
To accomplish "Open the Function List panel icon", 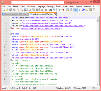I will click(94, 10).
